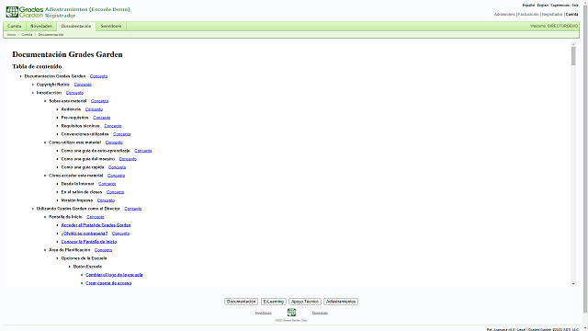The image size is (588, 331).
Task: Open Concepto for Utilizando Grades Garden como Director
Action: pyautogui.click(x=133, y=209)
